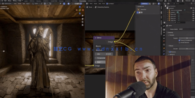Viewport: 195px width, 98px height.
Task: Open the viewport Select menu
Action: (19, 4)
